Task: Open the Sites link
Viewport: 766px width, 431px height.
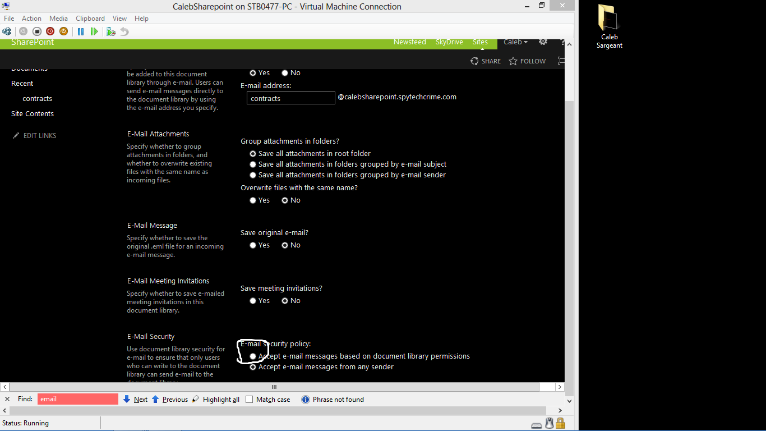Action: [480, 42]
